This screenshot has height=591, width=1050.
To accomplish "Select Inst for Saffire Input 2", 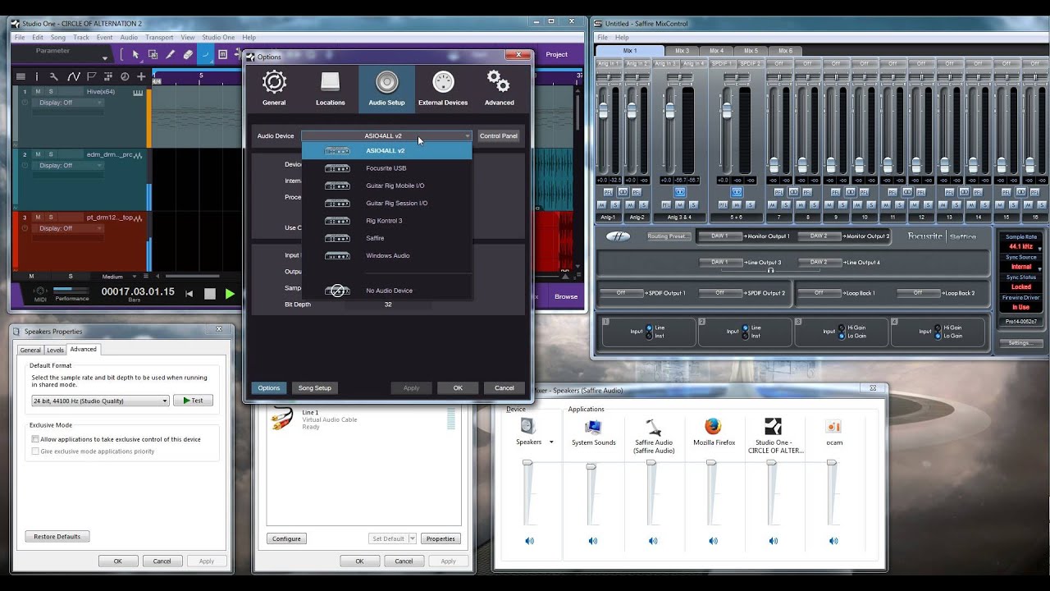I will coord(746,336).
